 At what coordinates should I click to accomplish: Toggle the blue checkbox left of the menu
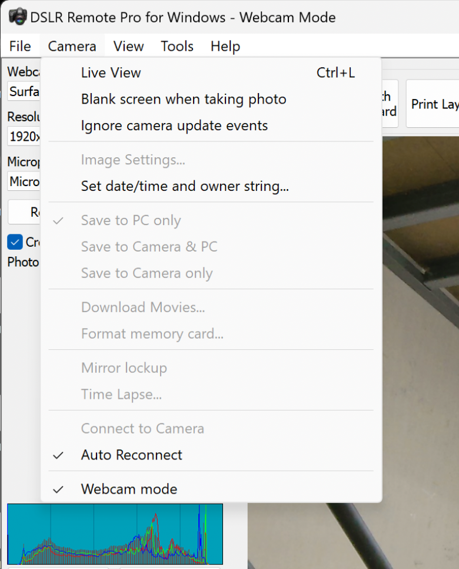pyautogui.click(x=15, y=242)
